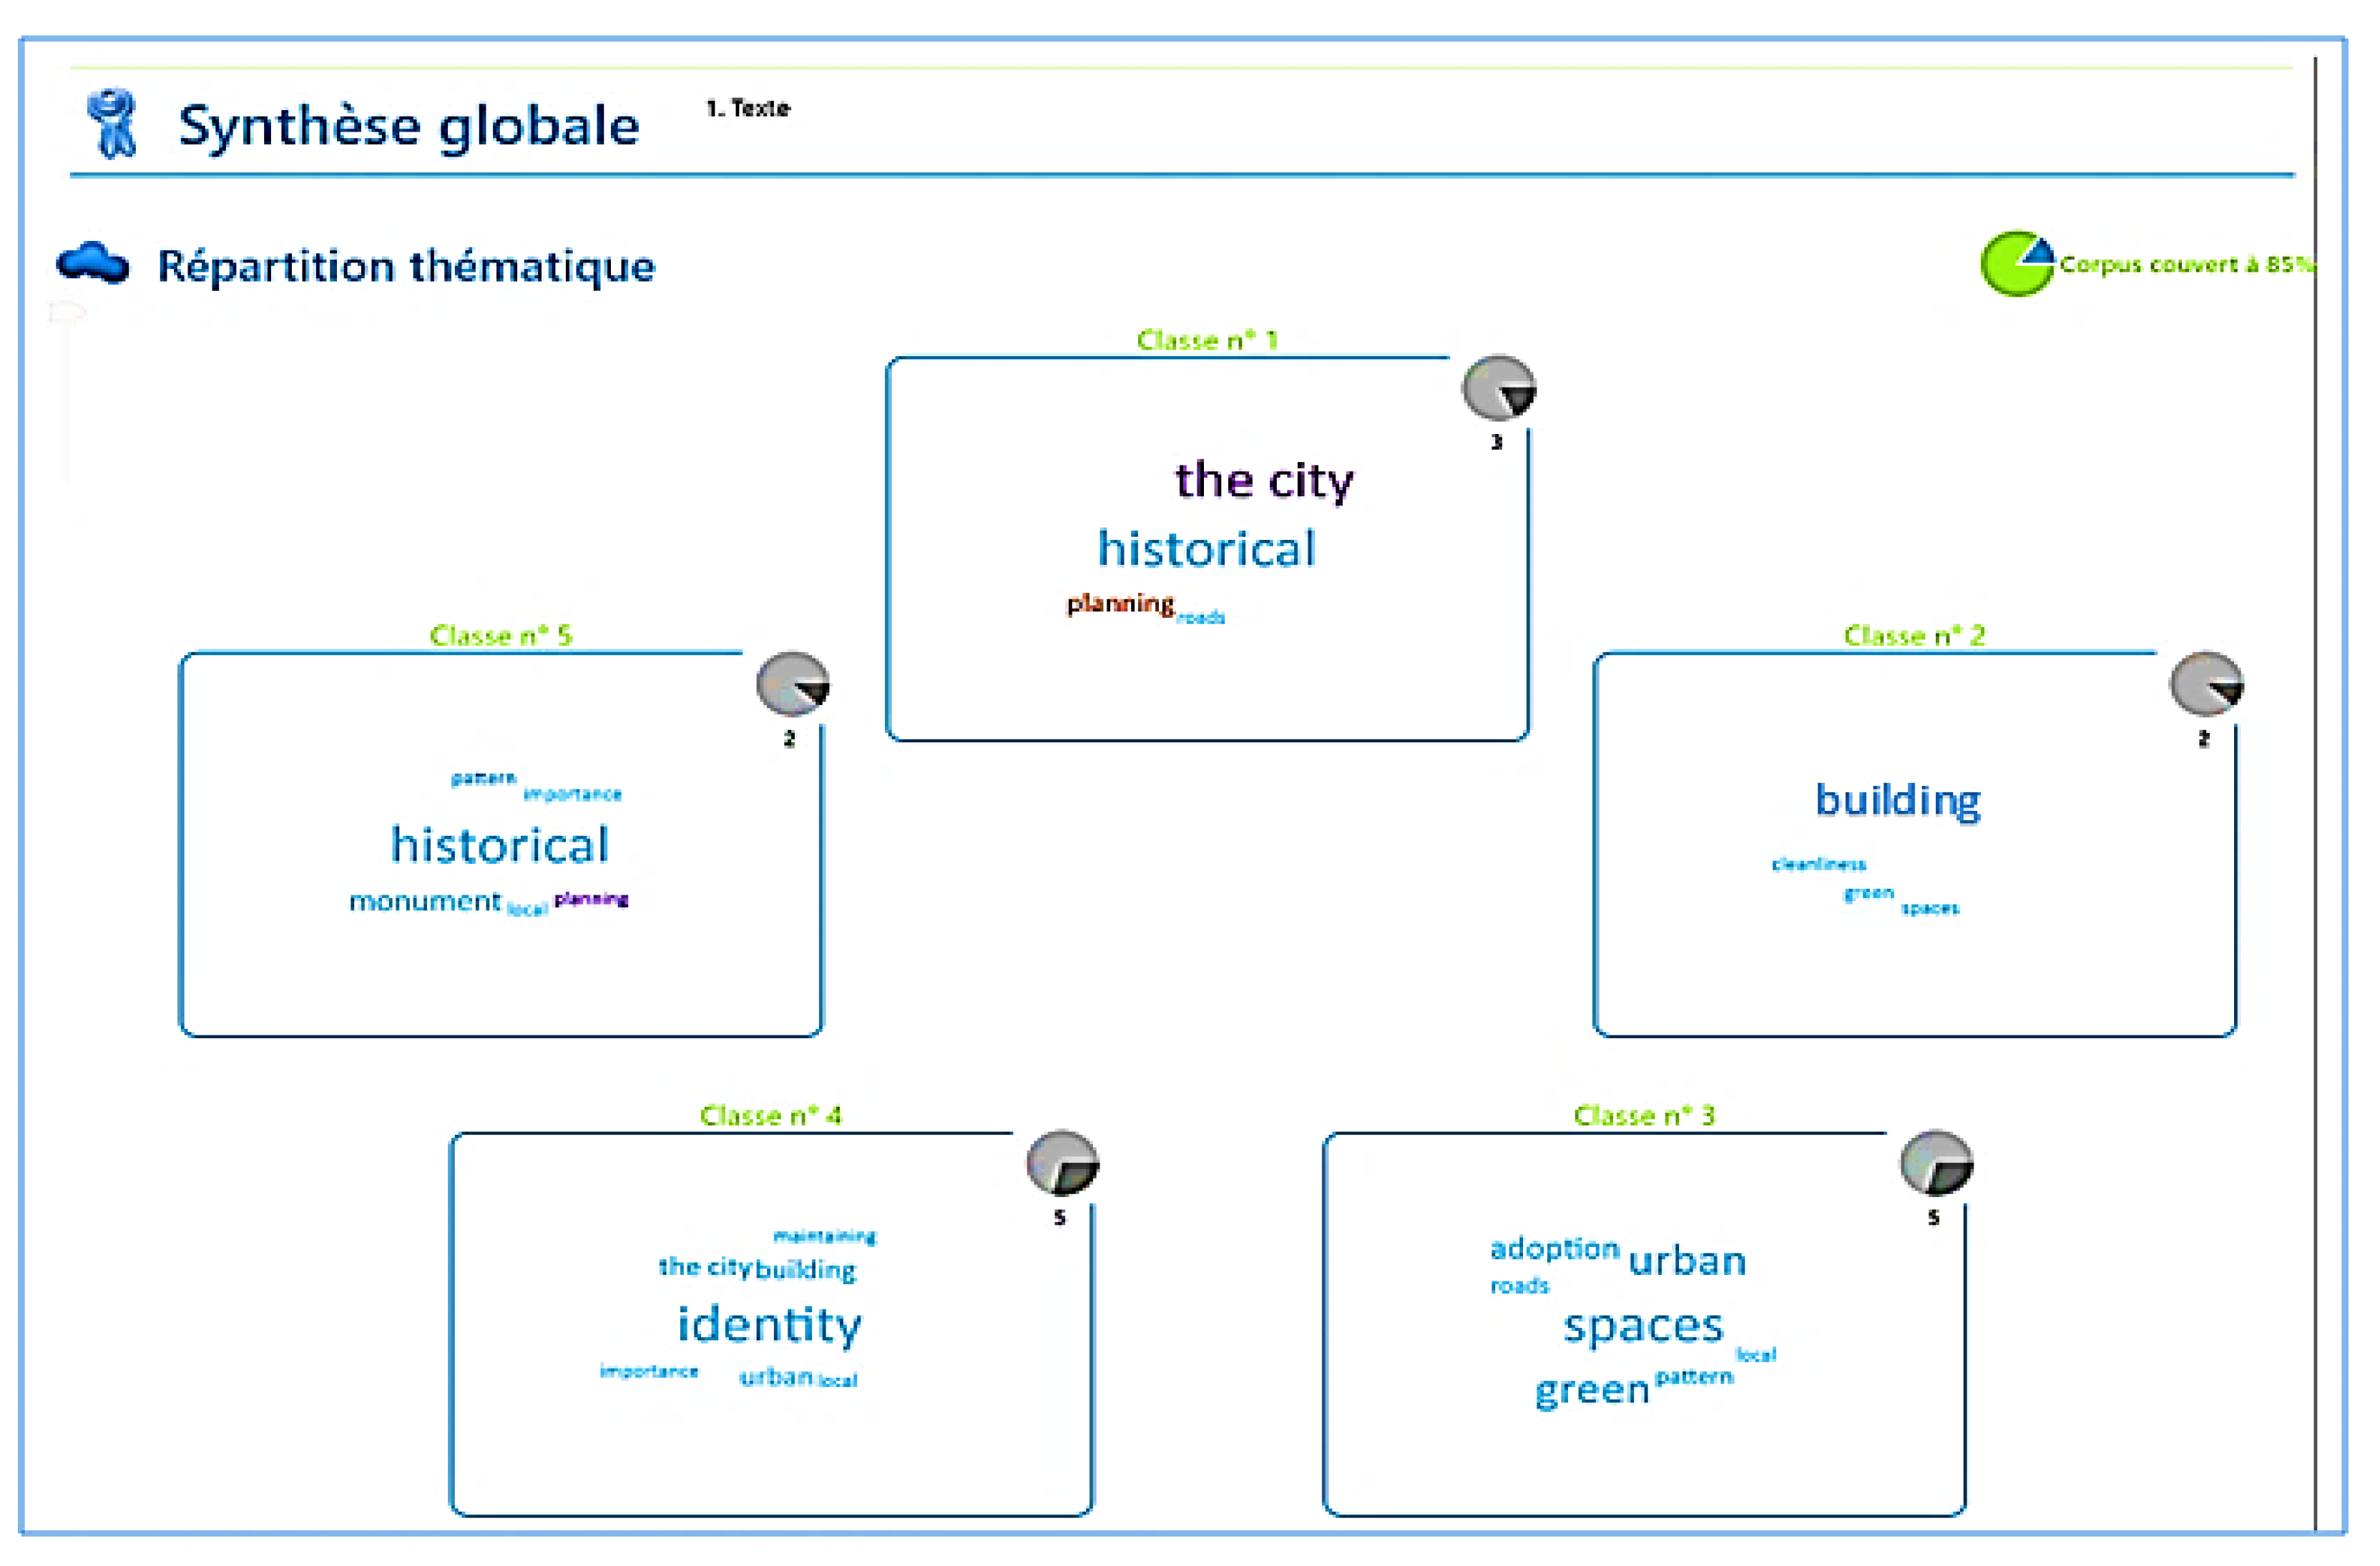Screen dimensions: 2380x1566
Task: Click the blue cloud icon beside Répartition thématique
Action: 92,264
